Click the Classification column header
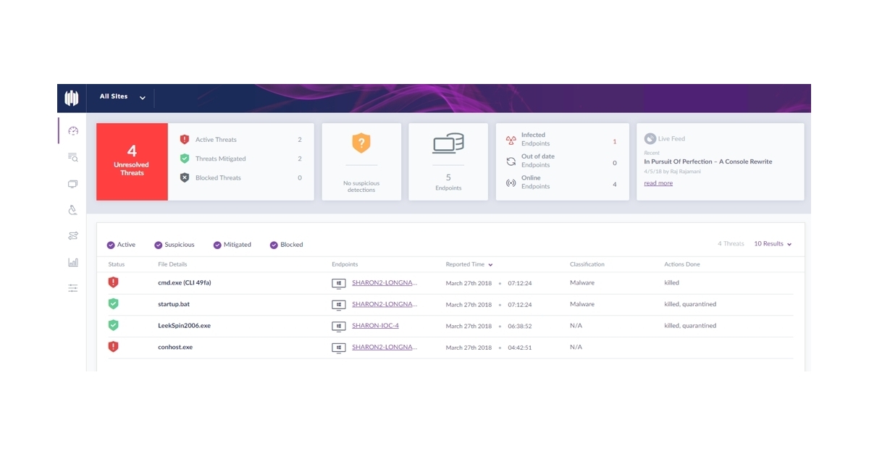The width and height of the screenshot is (869, 454). [587, 264]
